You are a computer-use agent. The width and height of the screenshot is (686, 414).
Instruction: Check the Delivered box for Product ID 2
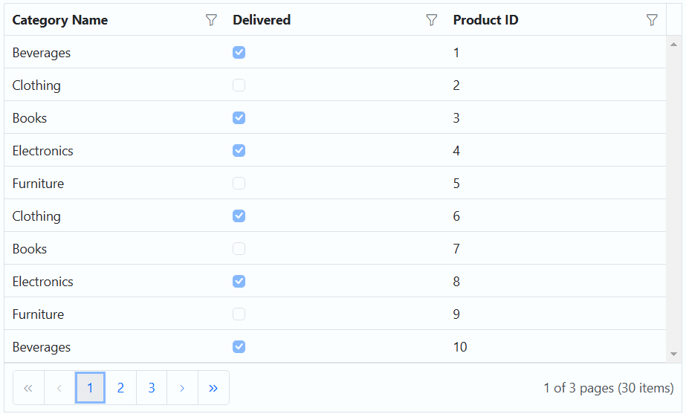(239, 85)
